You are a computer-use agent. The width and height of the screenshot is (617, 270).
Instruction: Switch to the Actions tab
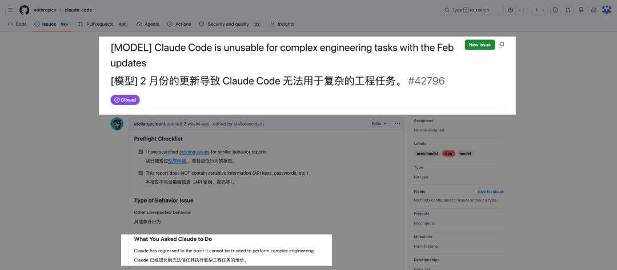pyautogui.click(x=179, y=24)
